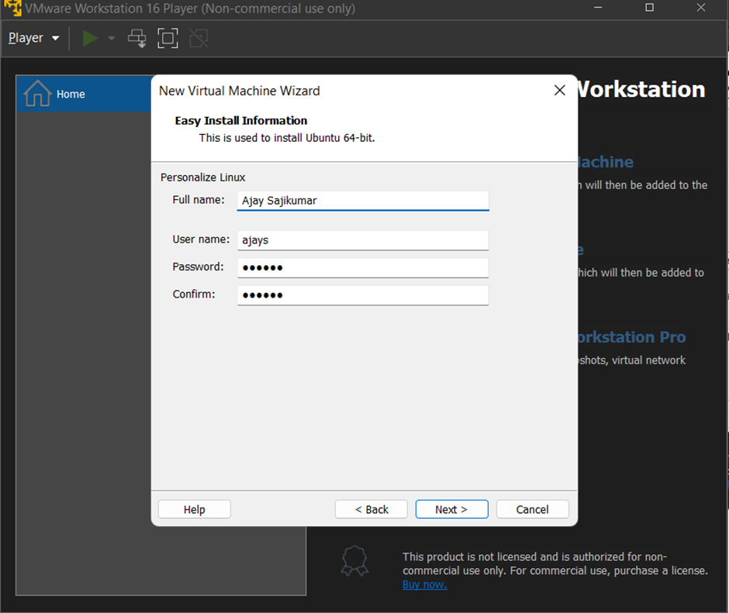This screenshot has width=729, height=613.
Task: Minimize the VMware Player window
Action: 598,8
